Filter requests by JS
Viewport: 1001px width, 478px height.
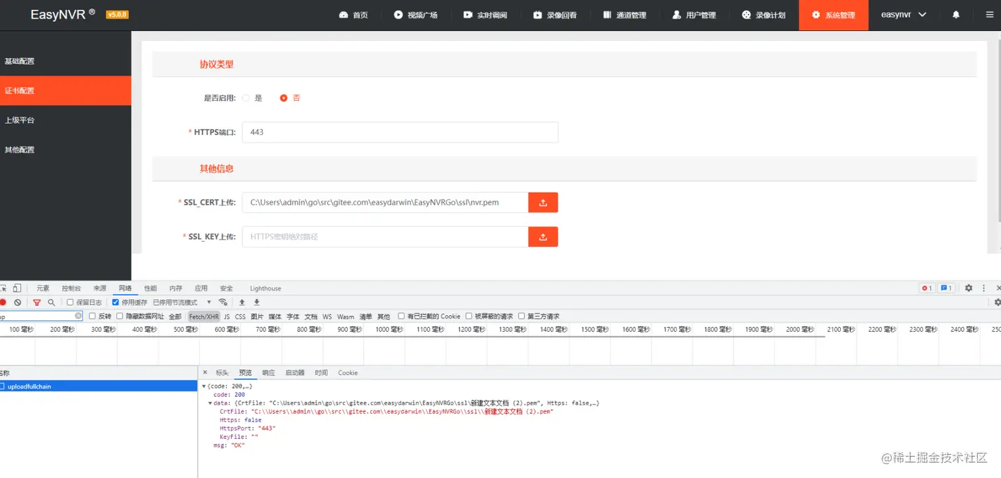(227, 316)
